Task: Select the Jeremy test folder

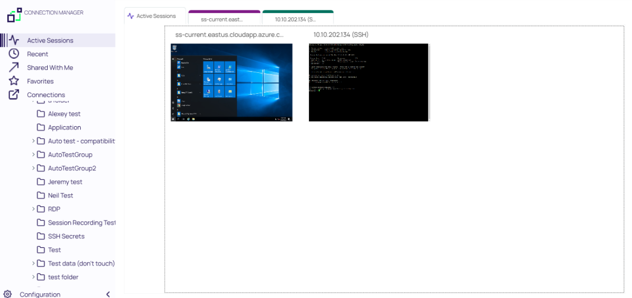Action: (x=65, y=182)
